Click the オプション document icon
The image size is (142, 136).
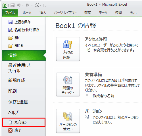coord(10,122)
